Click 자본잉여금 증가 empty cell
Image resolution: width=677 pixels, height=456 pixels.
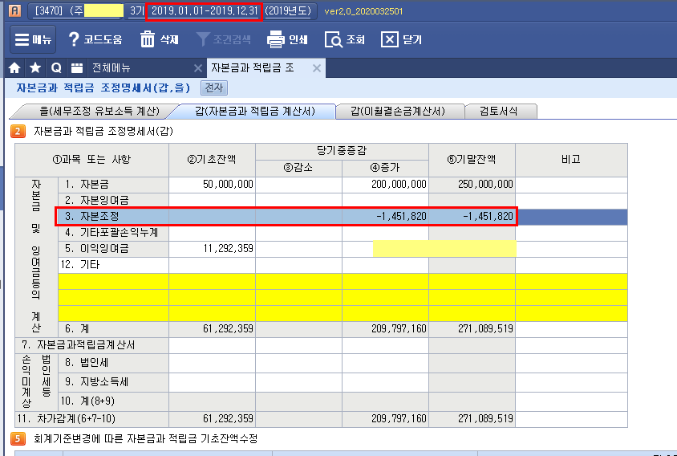coord(385,200)
